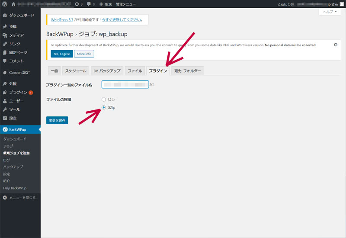This screenshot has height=238, width=346.
Task: Click 今すぐ更新してください update link
Action: click(122, 20)
